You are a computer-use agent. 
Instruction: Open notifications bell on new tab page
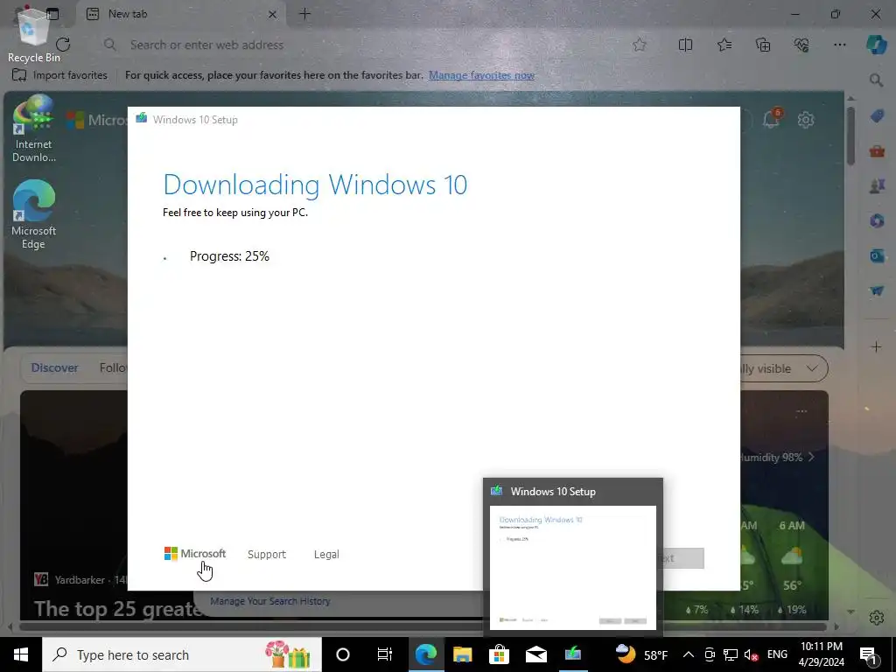click(x=771, y=119)
